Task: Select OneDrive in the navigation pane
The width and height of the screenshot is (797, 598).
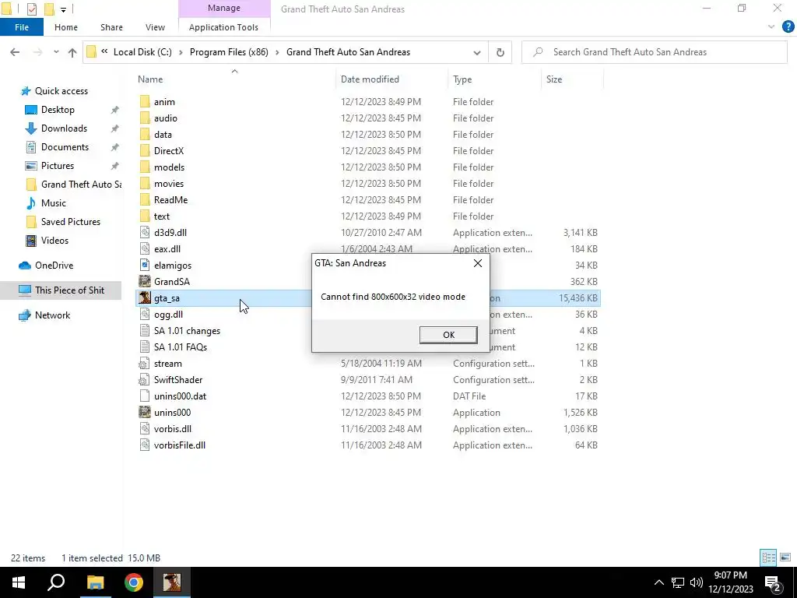Action: pos(54,266)
